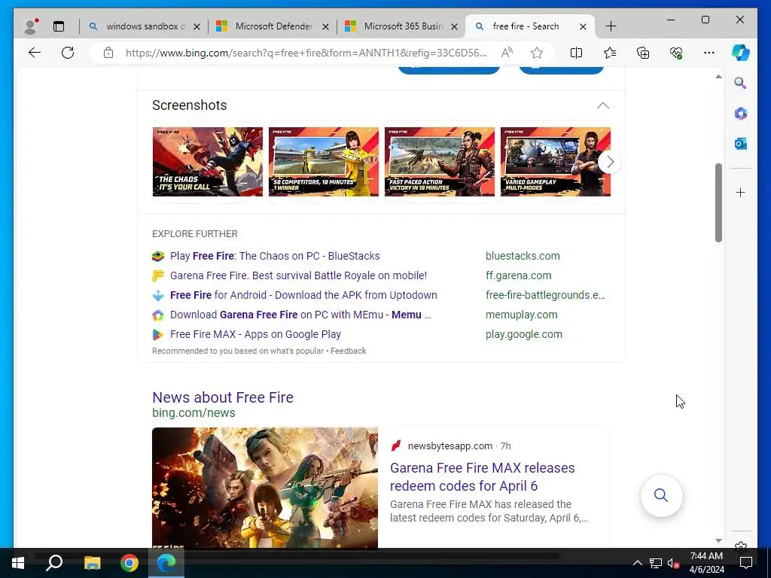Viewport: 771px width, 578px height.
Task: Click the Feedback link
Action: point(348,351)
